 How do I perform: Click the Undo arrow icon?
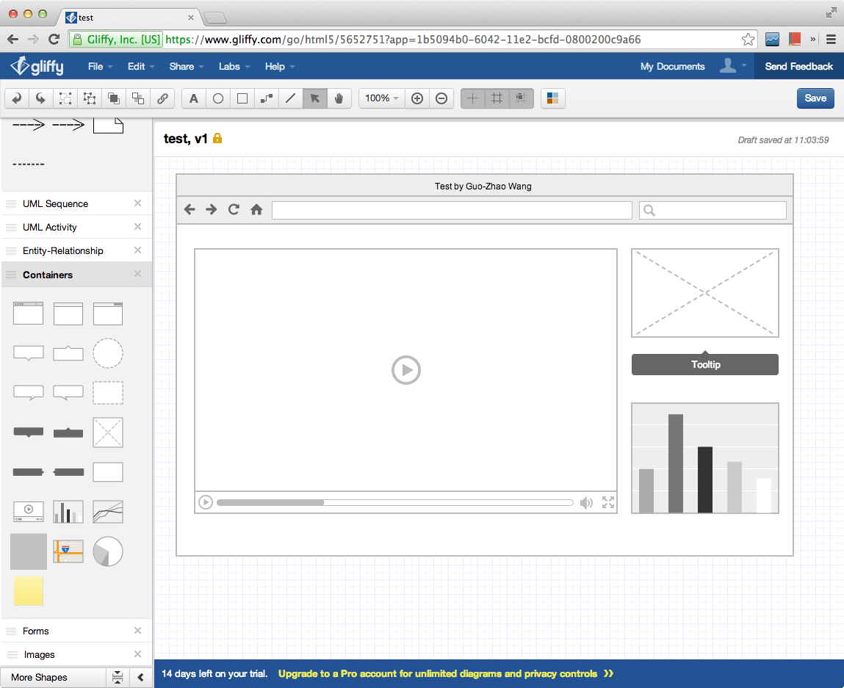pos(17,98)
